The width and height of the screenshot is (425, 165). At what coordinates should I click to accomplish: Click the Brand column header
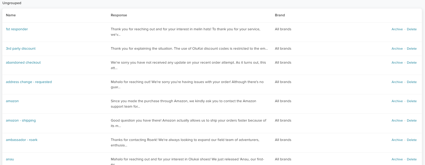click(x=280, y=15)
